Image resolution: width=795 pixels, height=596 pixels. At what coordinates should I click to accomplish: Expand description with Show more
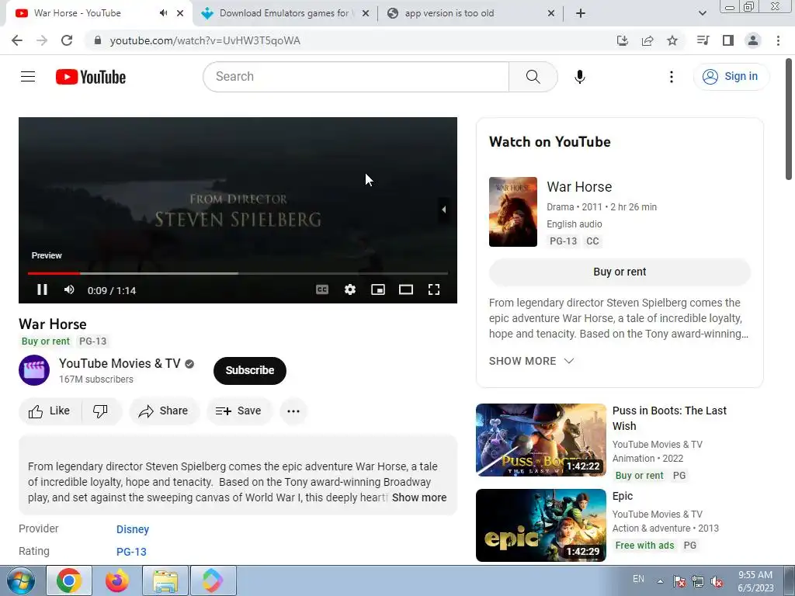point(419,497)
